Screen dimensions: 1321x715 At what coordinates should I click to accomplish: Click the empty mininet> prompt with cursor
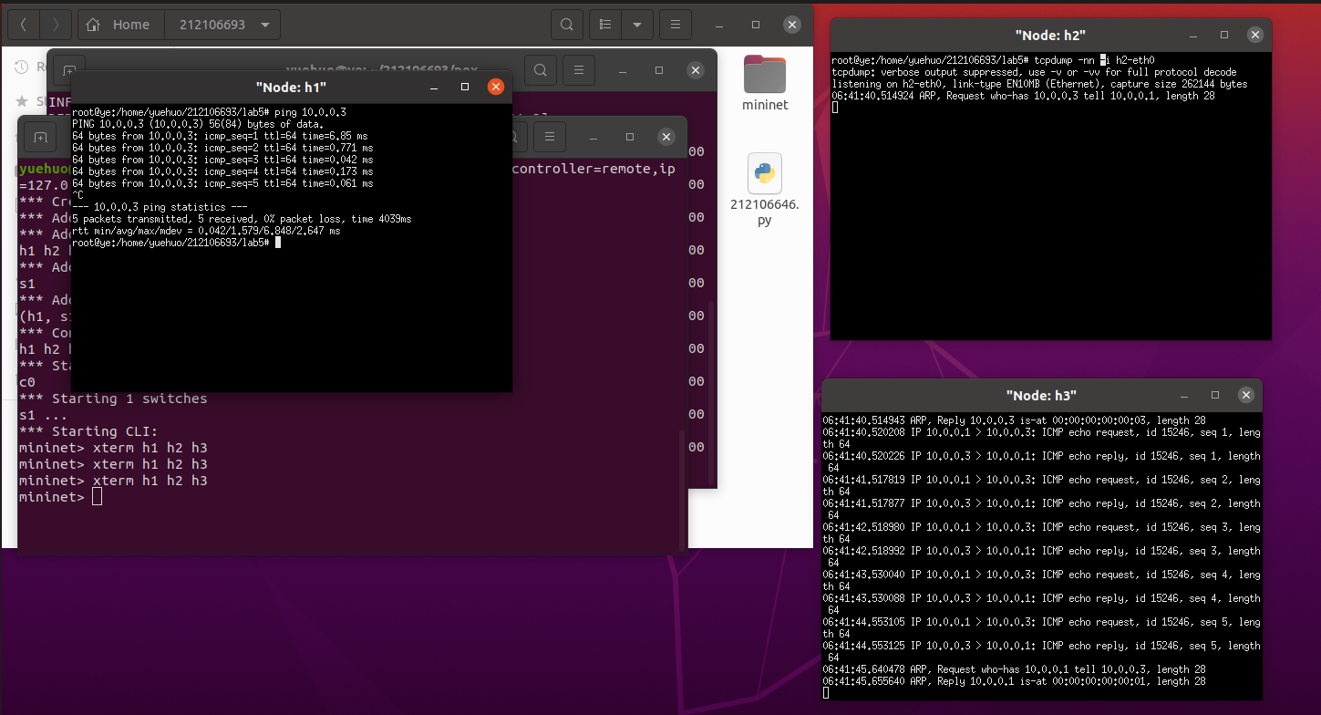tap(60, 497)
